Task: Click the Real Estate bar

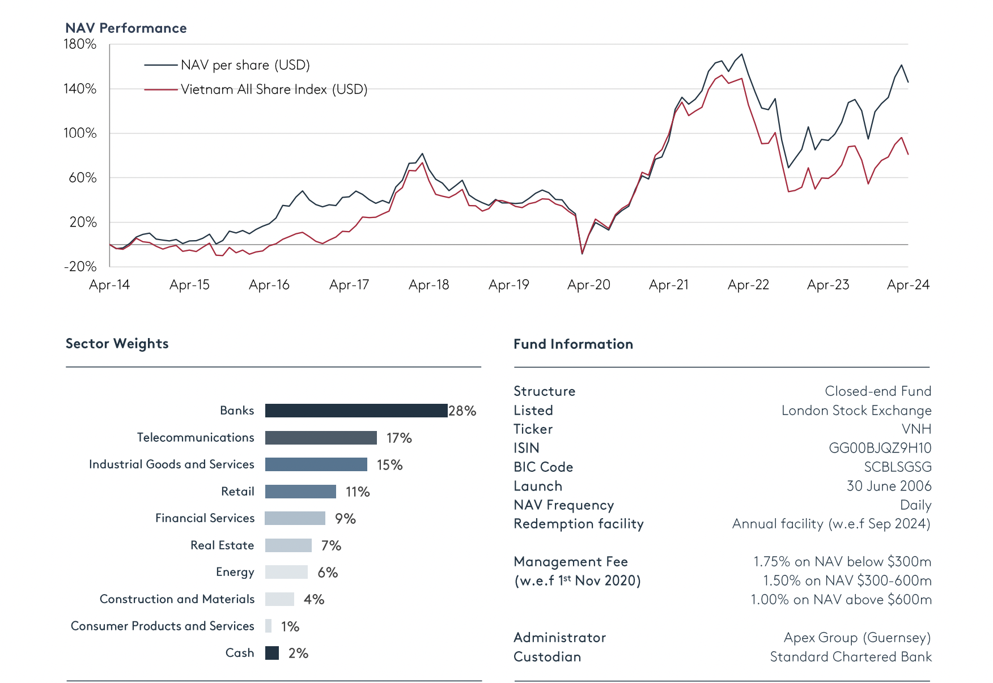Action: (x=288, y=545)
